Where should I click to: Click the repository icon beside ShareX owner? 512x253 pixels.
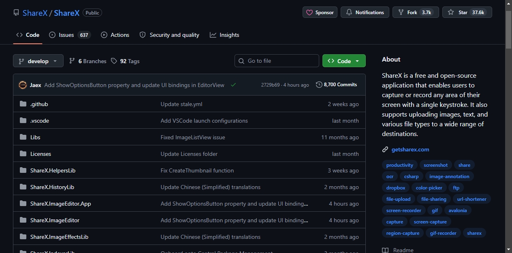point(16,13)
